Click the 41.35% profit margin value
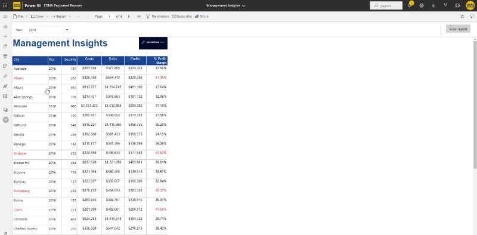477x235 pixels. 161,78
